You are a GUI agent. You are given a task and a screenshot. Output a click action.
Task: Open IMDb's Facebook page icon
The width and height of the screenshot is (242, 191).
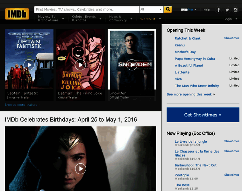click(218, 10)
